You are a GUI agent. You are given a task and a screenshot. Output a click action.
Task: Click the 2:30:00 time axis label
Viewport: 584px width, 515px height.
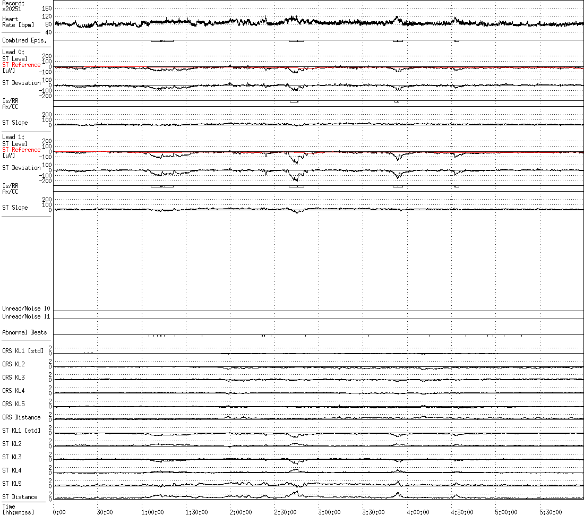(x=286, y=512)
